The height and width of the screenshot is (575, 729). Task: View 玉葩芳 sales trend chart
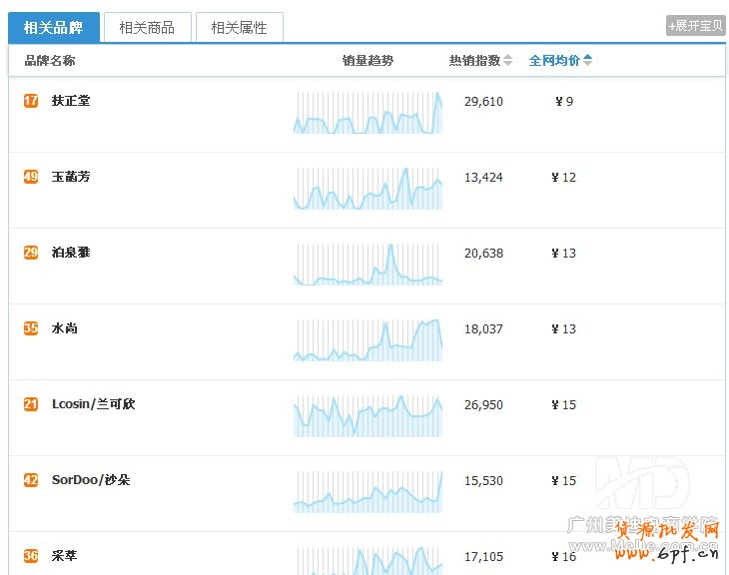click(x=367, y=189)
